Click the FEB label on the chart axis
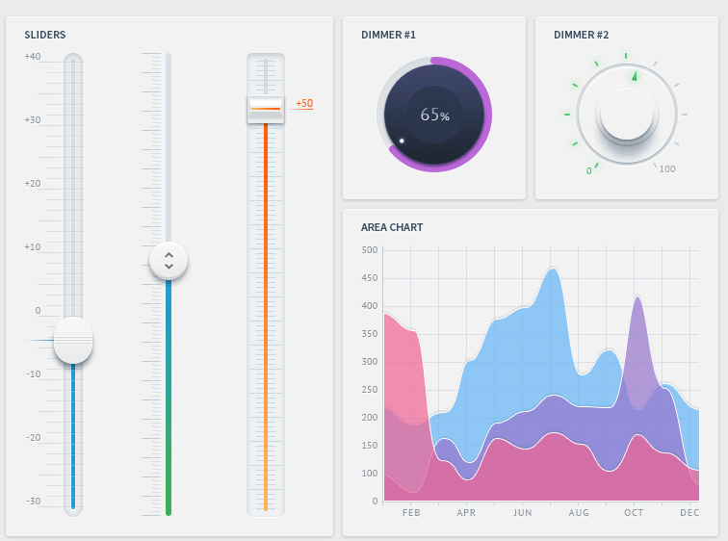Screen dimensions: 728x541 point(411,513)
